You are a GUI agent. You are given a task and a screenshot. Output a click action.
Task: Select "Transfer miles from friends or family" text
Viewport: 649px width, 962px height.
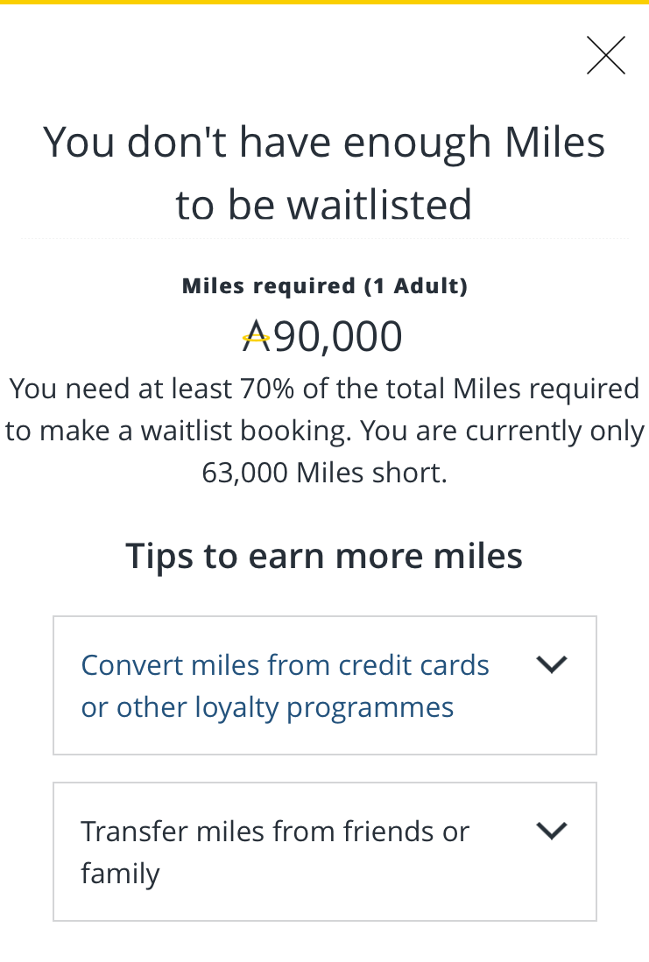click(x=275, y=831)
